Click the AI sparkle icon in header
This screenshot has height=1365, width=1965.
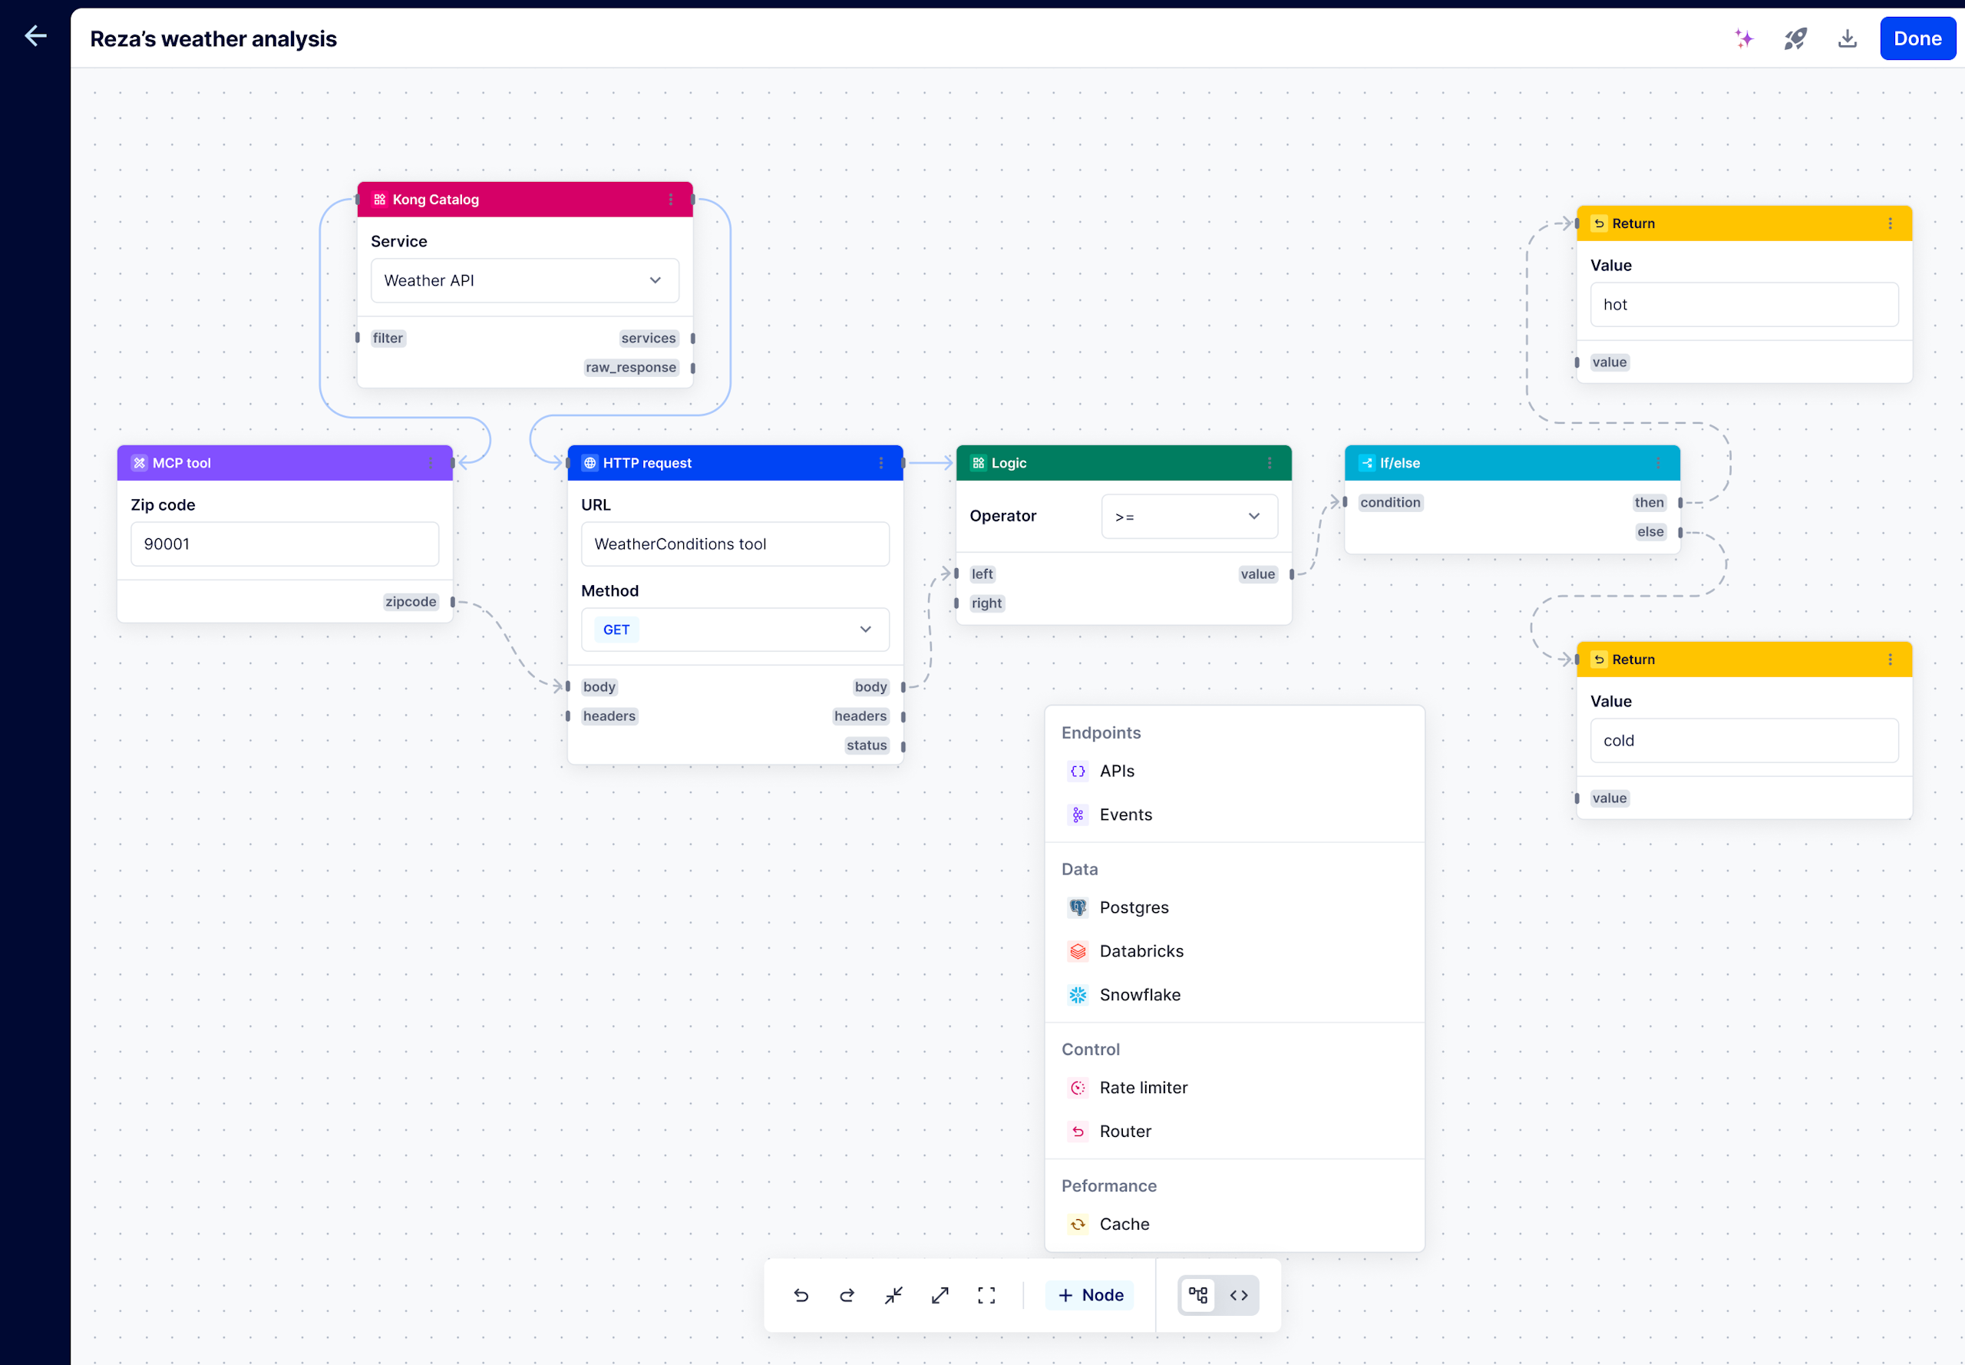pos(1743,38)
